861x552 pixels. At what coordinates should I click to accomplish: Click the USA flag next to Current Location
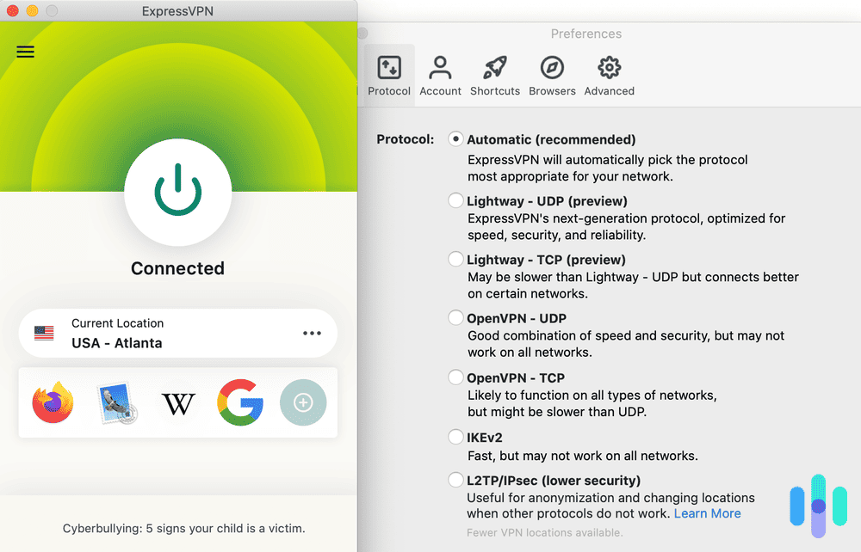tap(44, 333)
